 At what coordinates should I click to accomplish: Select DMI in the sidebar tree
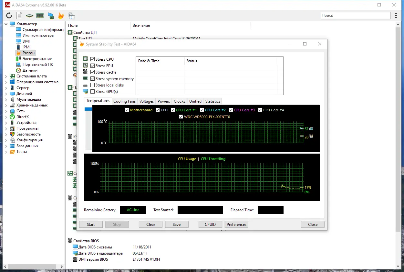[x=26, y=41]
